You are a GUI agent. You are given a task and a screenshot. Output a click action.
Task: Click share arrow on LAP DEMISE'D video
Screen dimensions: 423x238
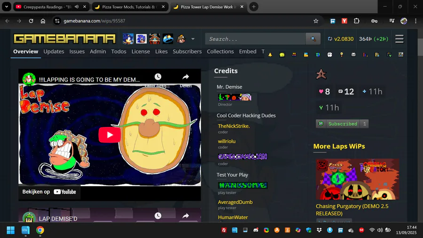click(x=186, y=216)
